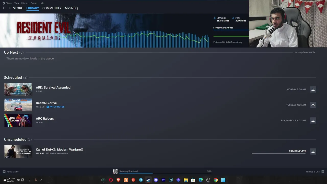
Task: Start ARK: Survival Ascended download now
Action: click(x=313, y=89)
